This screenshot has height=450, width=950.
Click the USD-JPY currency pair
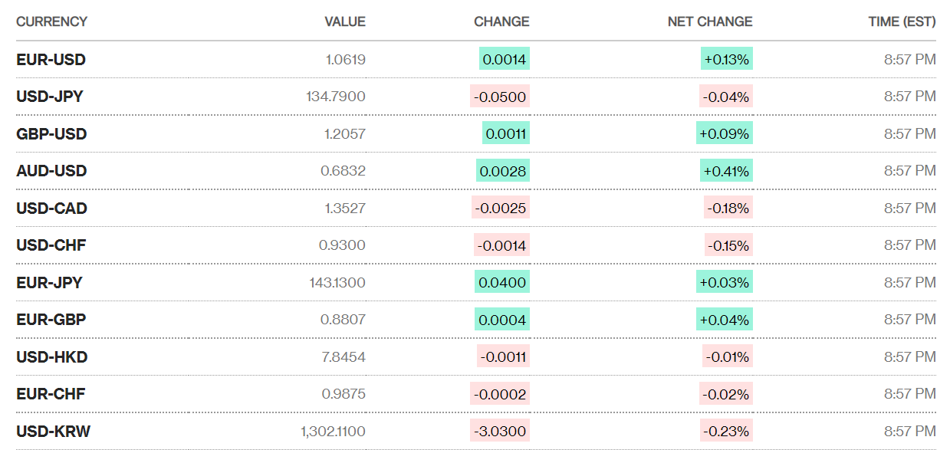point(50,97)
